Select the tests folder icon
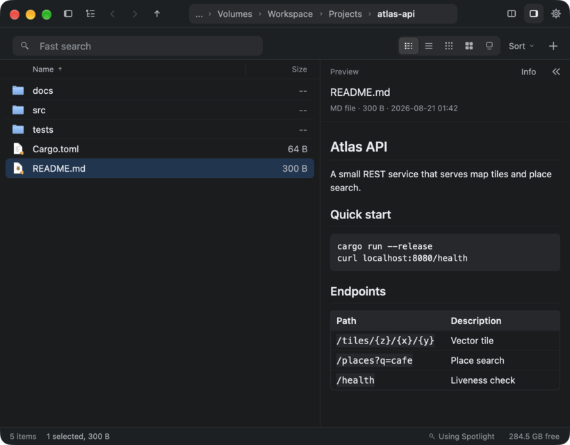570x445 pixels. point(18,129)
